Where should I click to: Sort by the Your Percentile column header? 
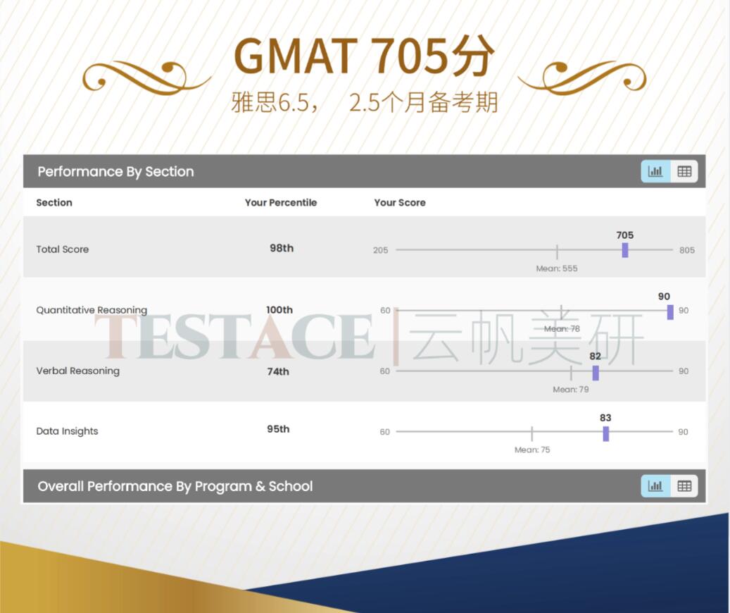[x=281, y=203]
